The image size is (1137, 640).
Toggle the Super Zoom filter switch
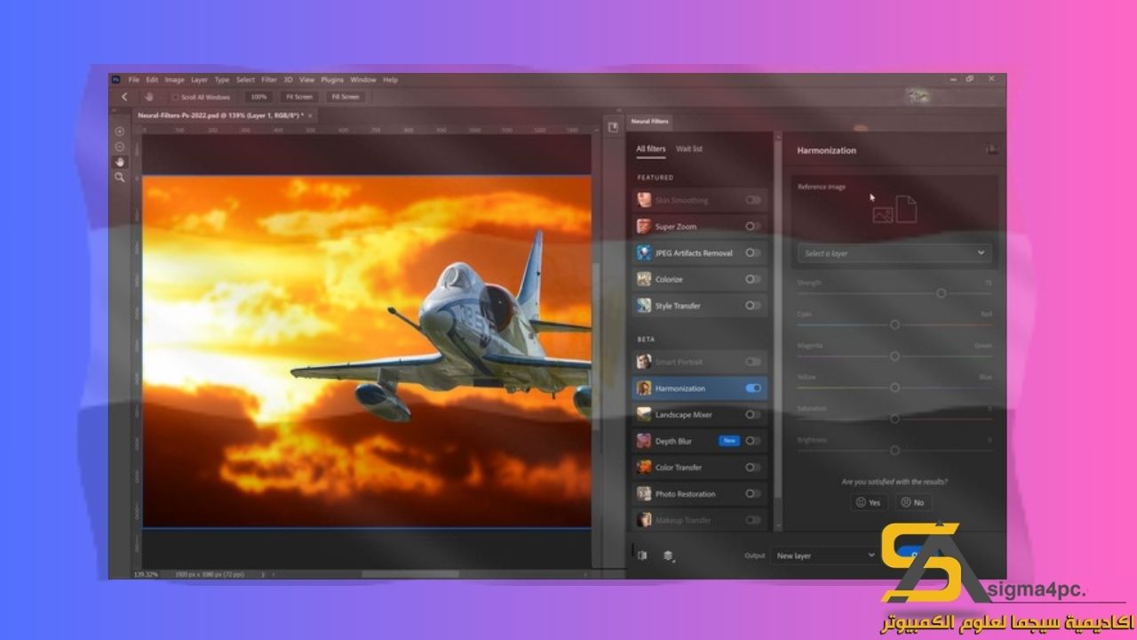(753, 227)
